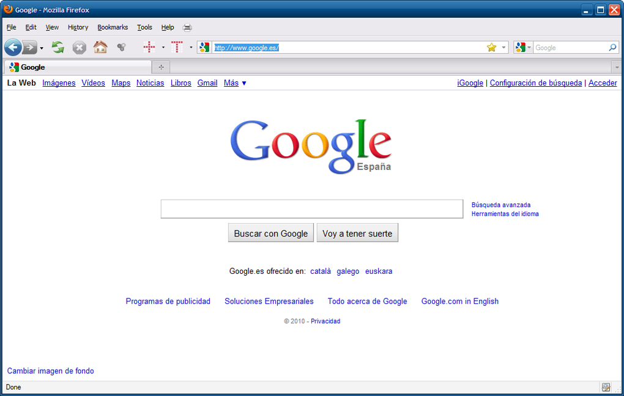Click the red dotted cross toolbar icon
This screenshot has height=396, width=624.
point(149,47)
